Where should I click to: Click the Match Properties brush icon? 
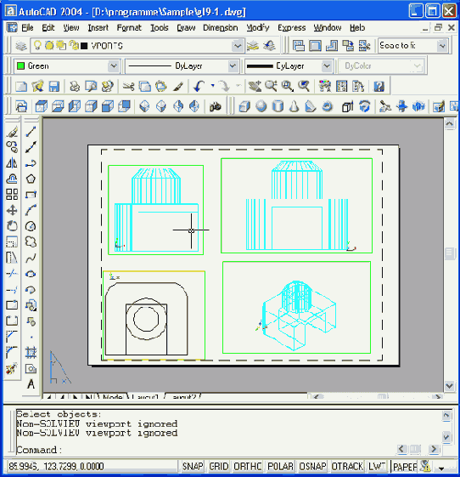coord(178,87)
